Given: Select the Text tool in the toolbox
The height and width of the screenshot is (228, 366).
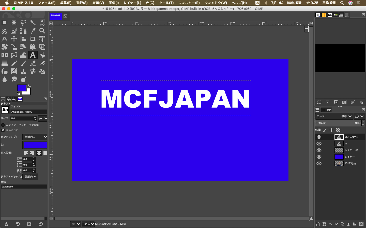Looking at the screenshot, I should (33, 55).
